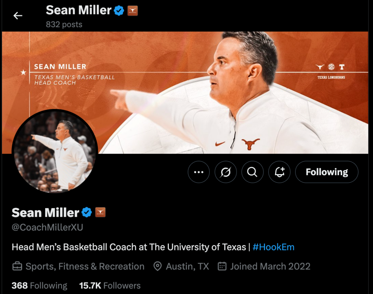Click the blue verified badge in header
Image resolution: width=373 pixels, height=294 pixels.
click(119, 11)
